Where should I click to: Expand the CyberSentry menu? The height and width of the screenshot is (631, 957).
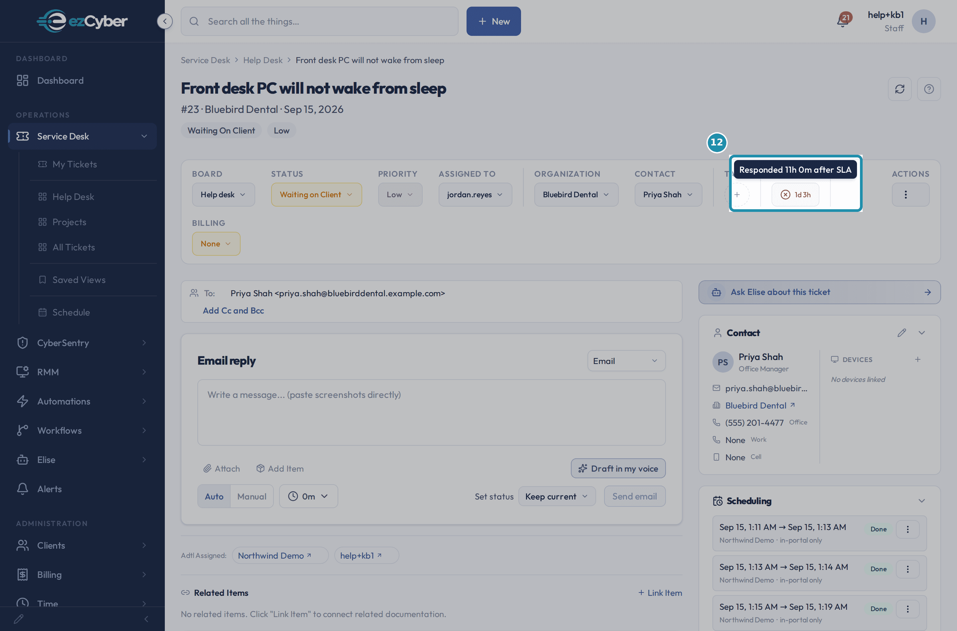[82, 343]
